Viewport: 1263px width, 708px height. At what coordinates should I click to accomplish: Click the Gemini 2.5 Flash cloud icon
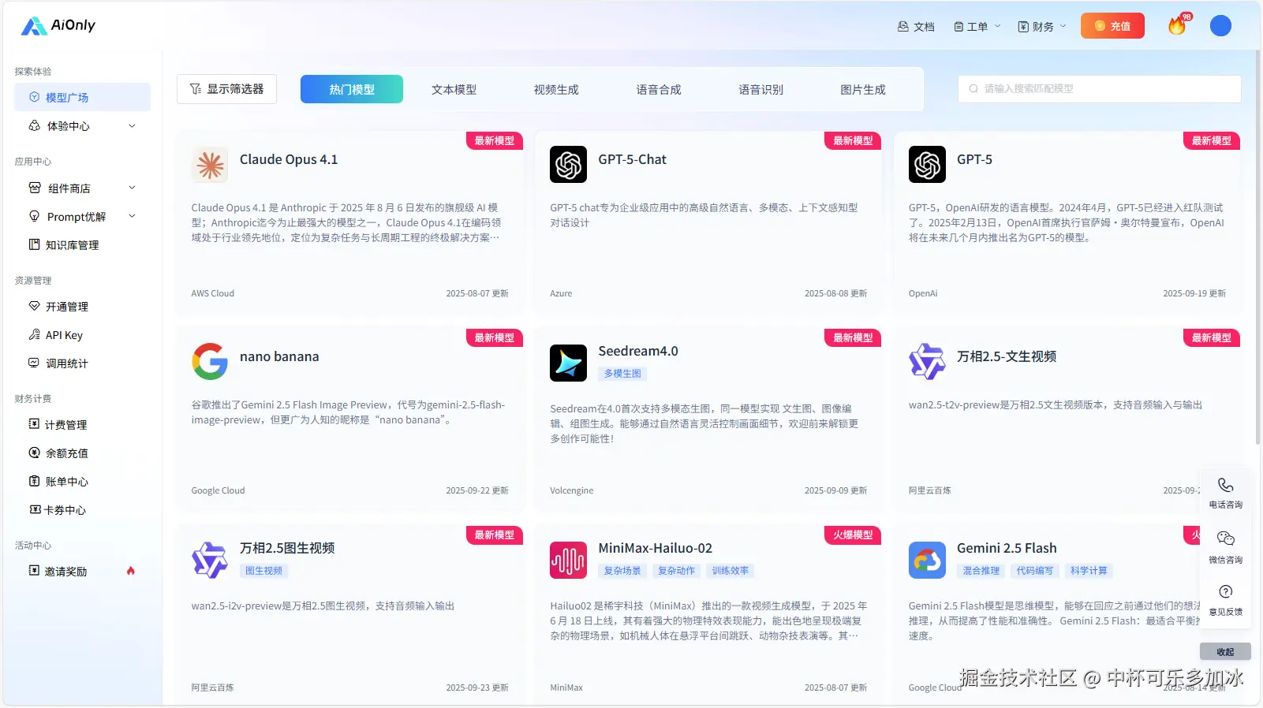pyautogui.click(x=927, y=560)
